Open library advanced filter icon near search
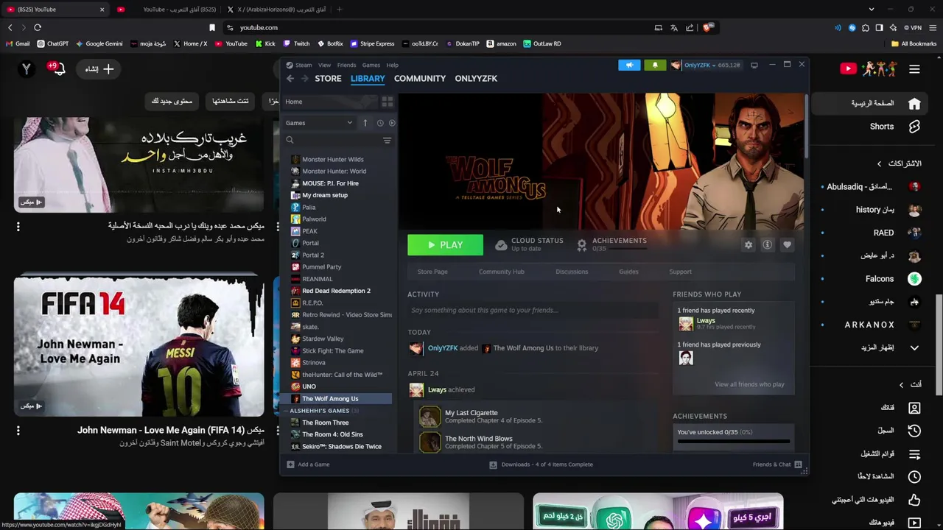Screen dimensions: 943x530 387,140
